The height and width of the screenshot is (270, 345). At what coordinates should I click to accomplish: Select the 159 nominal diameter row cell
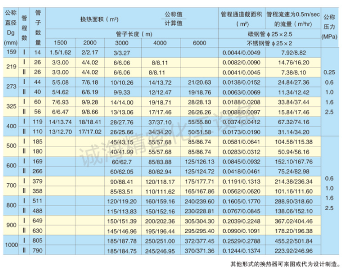pyautogui.click(x=11, y=51)
